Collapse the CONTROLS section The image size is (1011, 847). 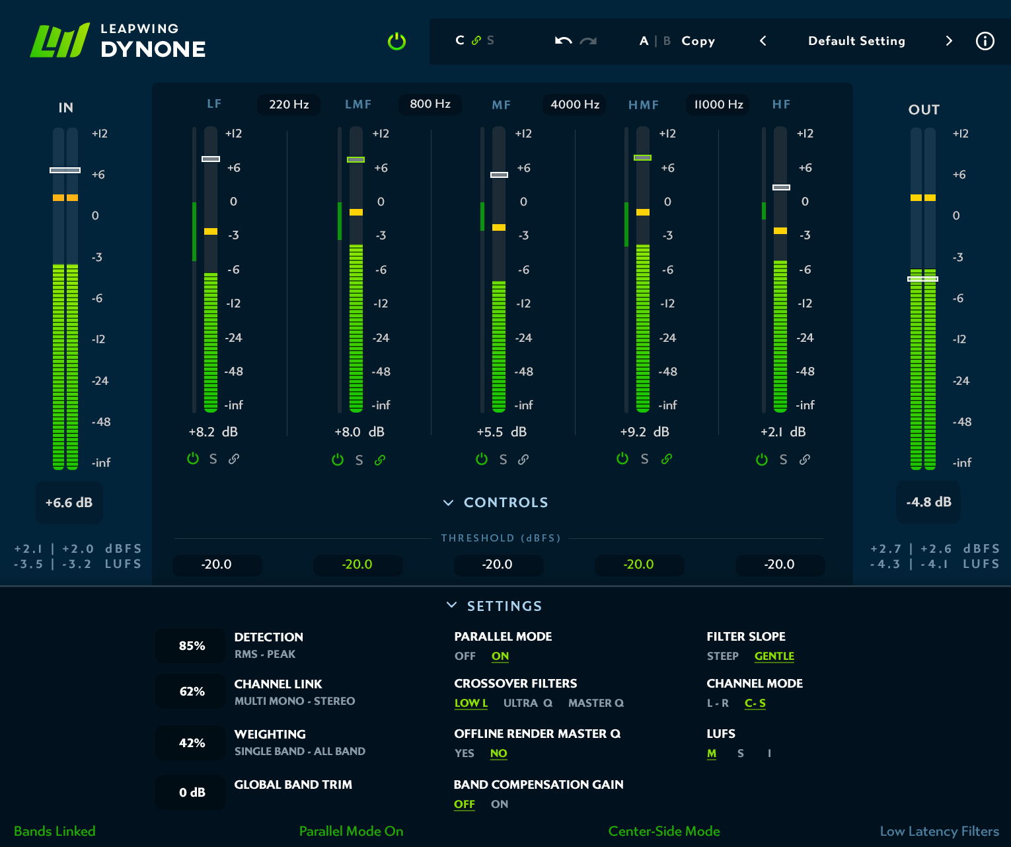tap(447, 503)
